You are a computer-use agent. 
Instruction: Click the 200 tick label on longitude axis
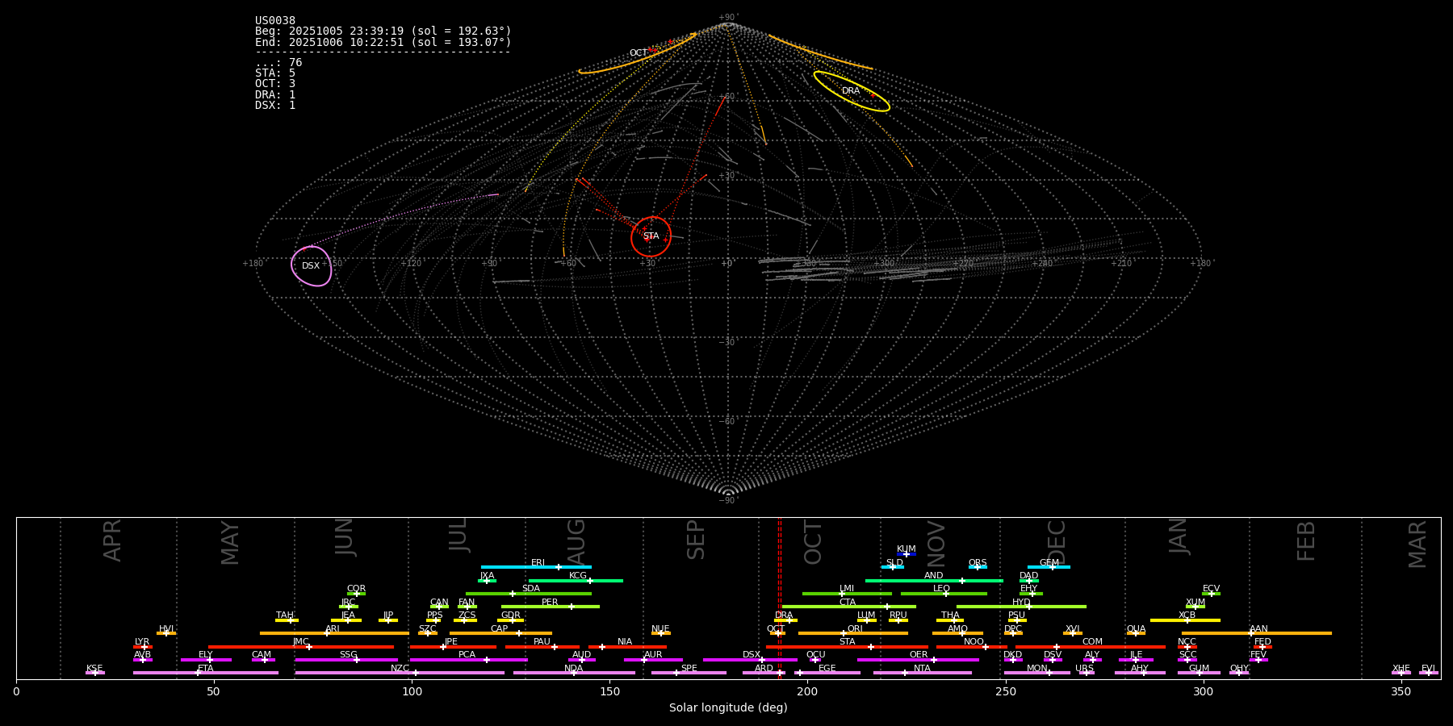807,691
